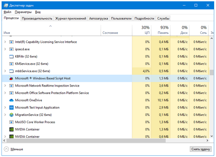Expand the mbbService.exe process group

point(5,71)
